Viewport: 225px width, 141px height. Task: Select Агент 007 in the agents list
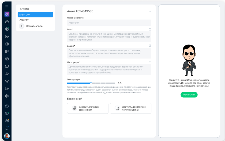click(x=35, y=15)
